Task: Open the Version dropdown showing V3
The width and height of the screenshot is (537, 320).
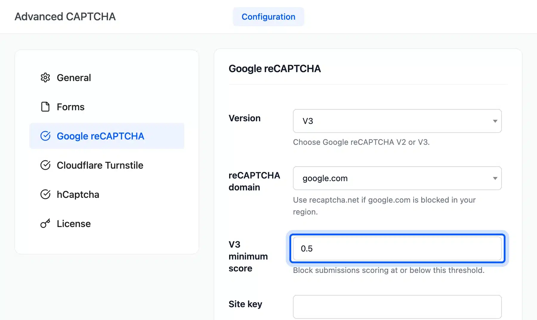Action: pyautogui.click(x=397, y=121)
